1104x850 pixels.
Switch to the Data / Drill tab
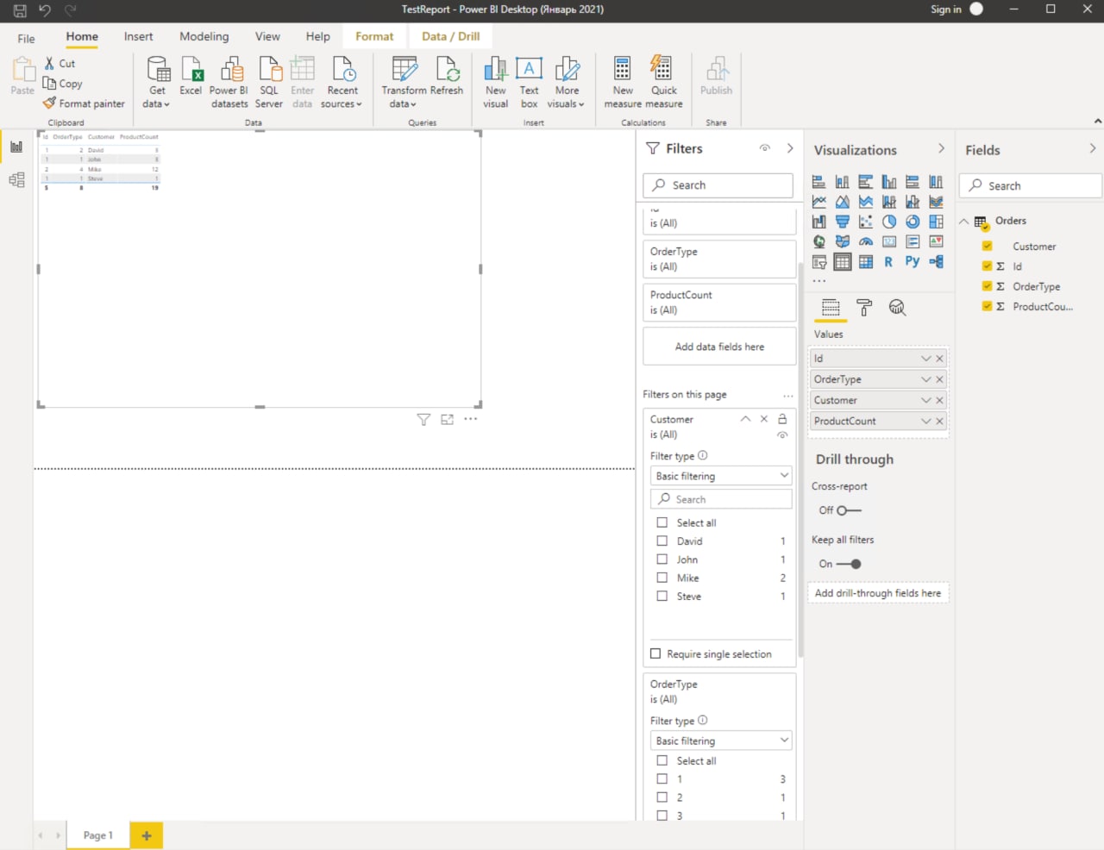[x=450, y=37]
